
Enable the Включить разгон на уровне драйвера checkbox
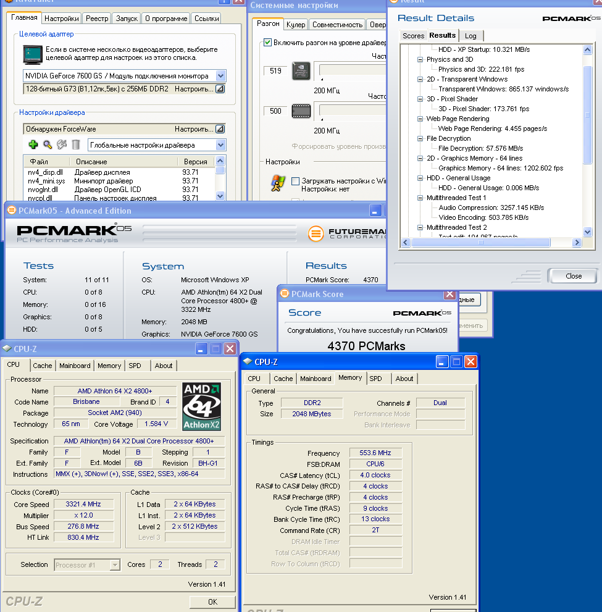[x=267, y=42]
